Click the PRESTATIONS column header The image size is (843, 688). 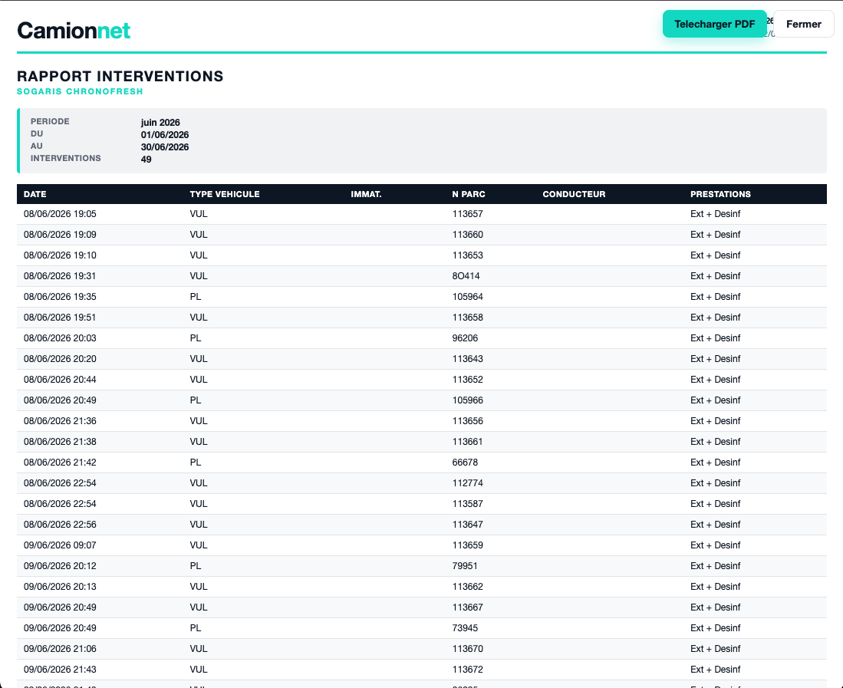click(720, 194)
